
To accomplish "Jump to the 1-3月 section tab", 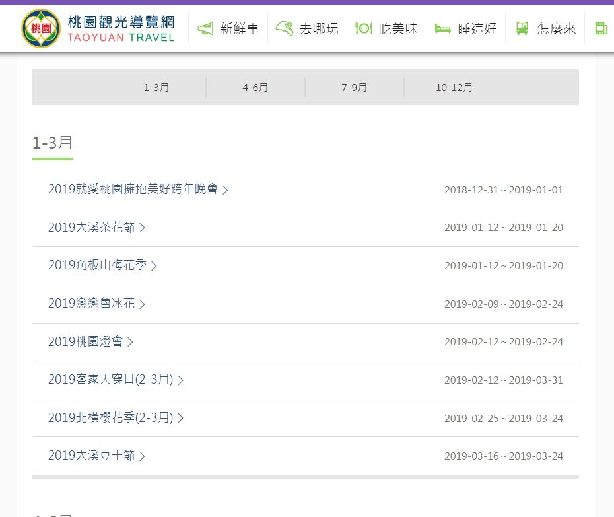I will click(x=156, y=87).
